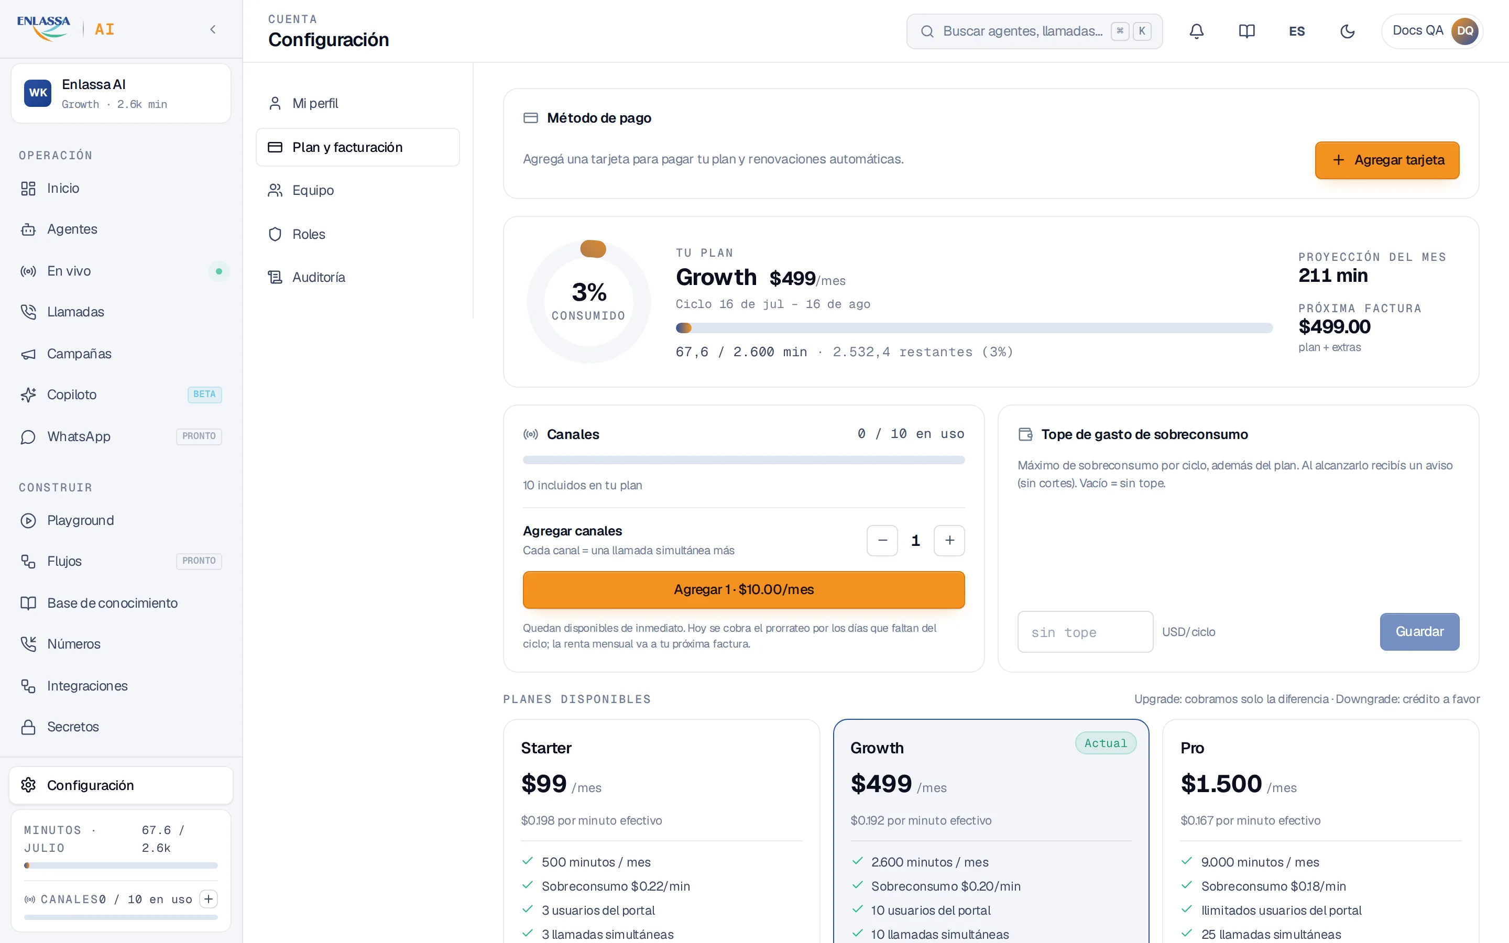Save spending cap with Guardar

coord(1419,632)
